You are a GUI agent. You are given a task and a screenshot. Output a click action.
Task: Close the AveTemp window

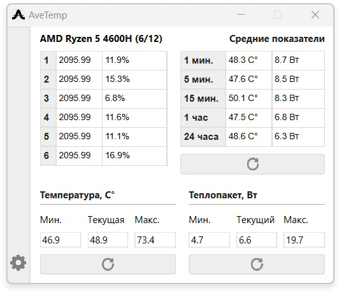click(x=315, y=15)
